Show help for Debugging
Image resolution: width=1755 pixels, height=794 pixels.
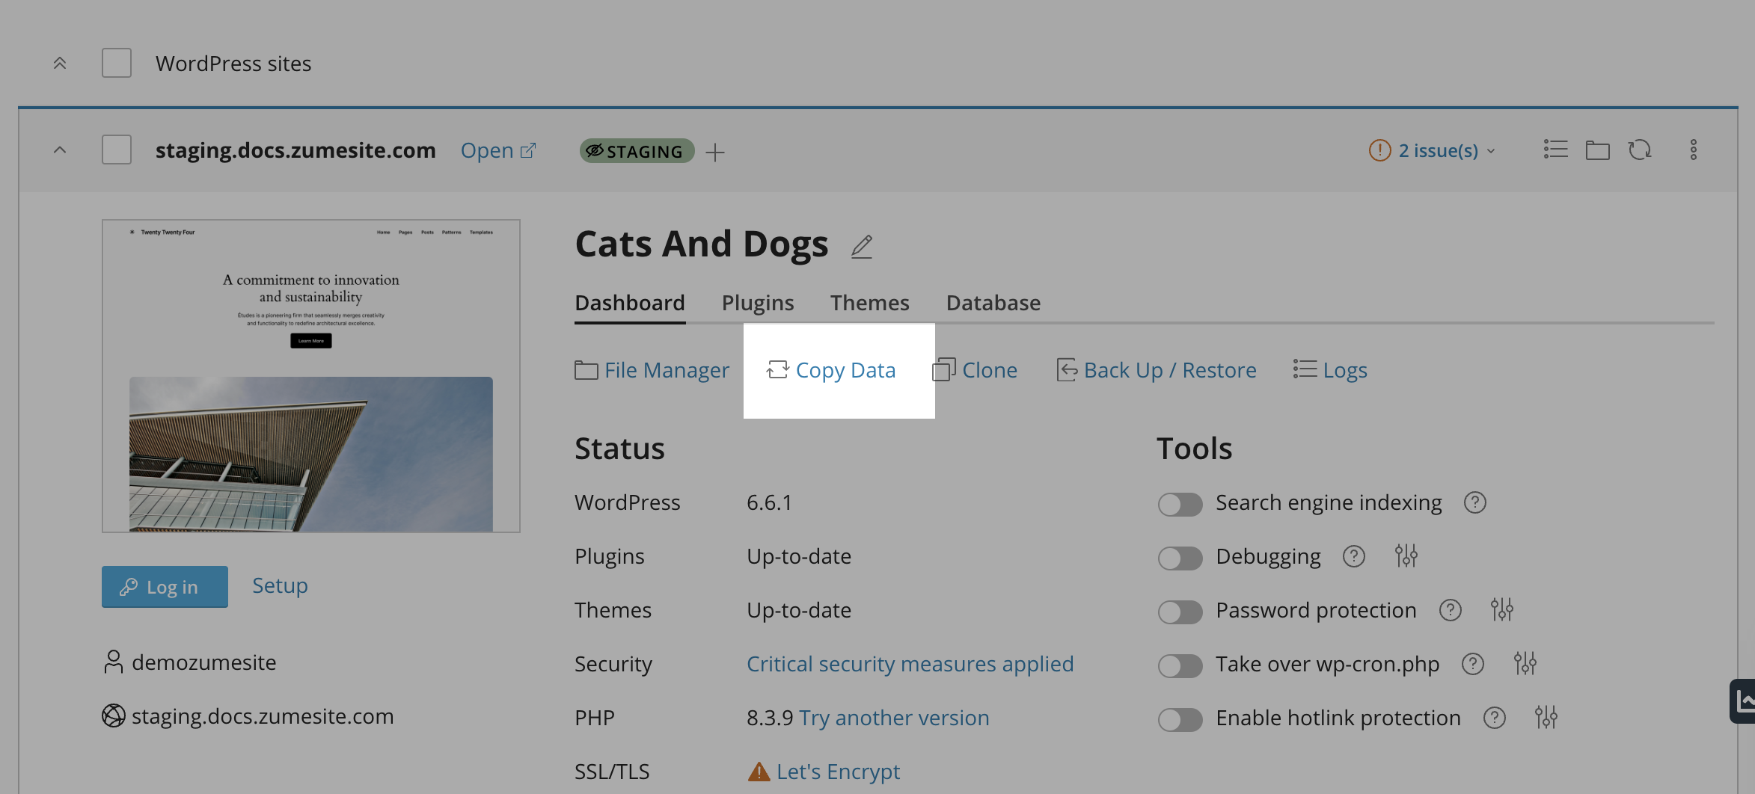(1353, 556)
